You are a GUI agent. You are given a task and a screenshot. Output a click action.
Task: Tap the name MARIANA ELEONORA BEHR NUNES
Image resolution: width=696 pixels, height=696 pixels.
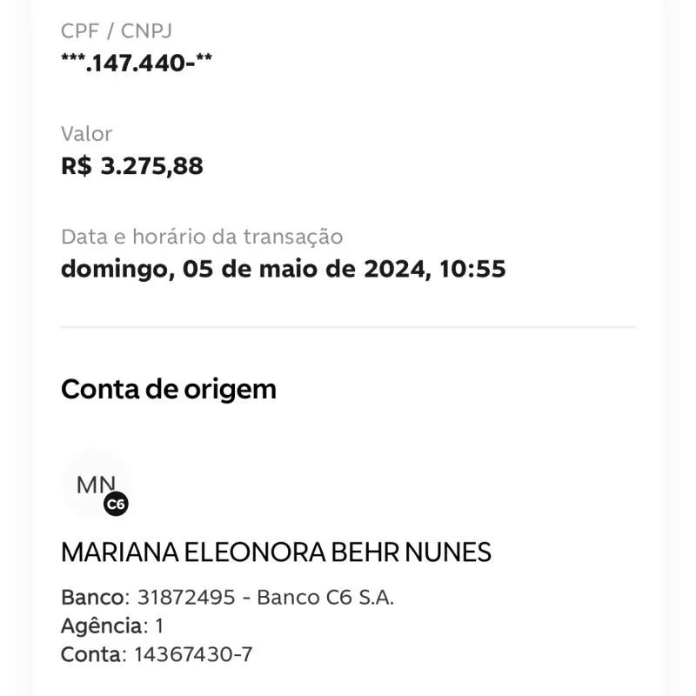[276, 552]
